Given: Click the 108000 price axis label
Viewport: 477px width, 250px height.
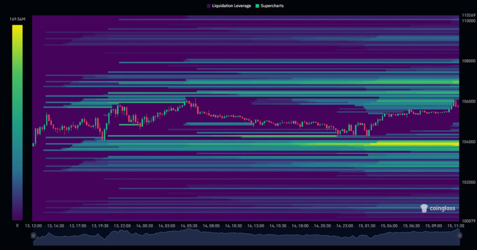Looking at the screenshot, I should (468, 61).
